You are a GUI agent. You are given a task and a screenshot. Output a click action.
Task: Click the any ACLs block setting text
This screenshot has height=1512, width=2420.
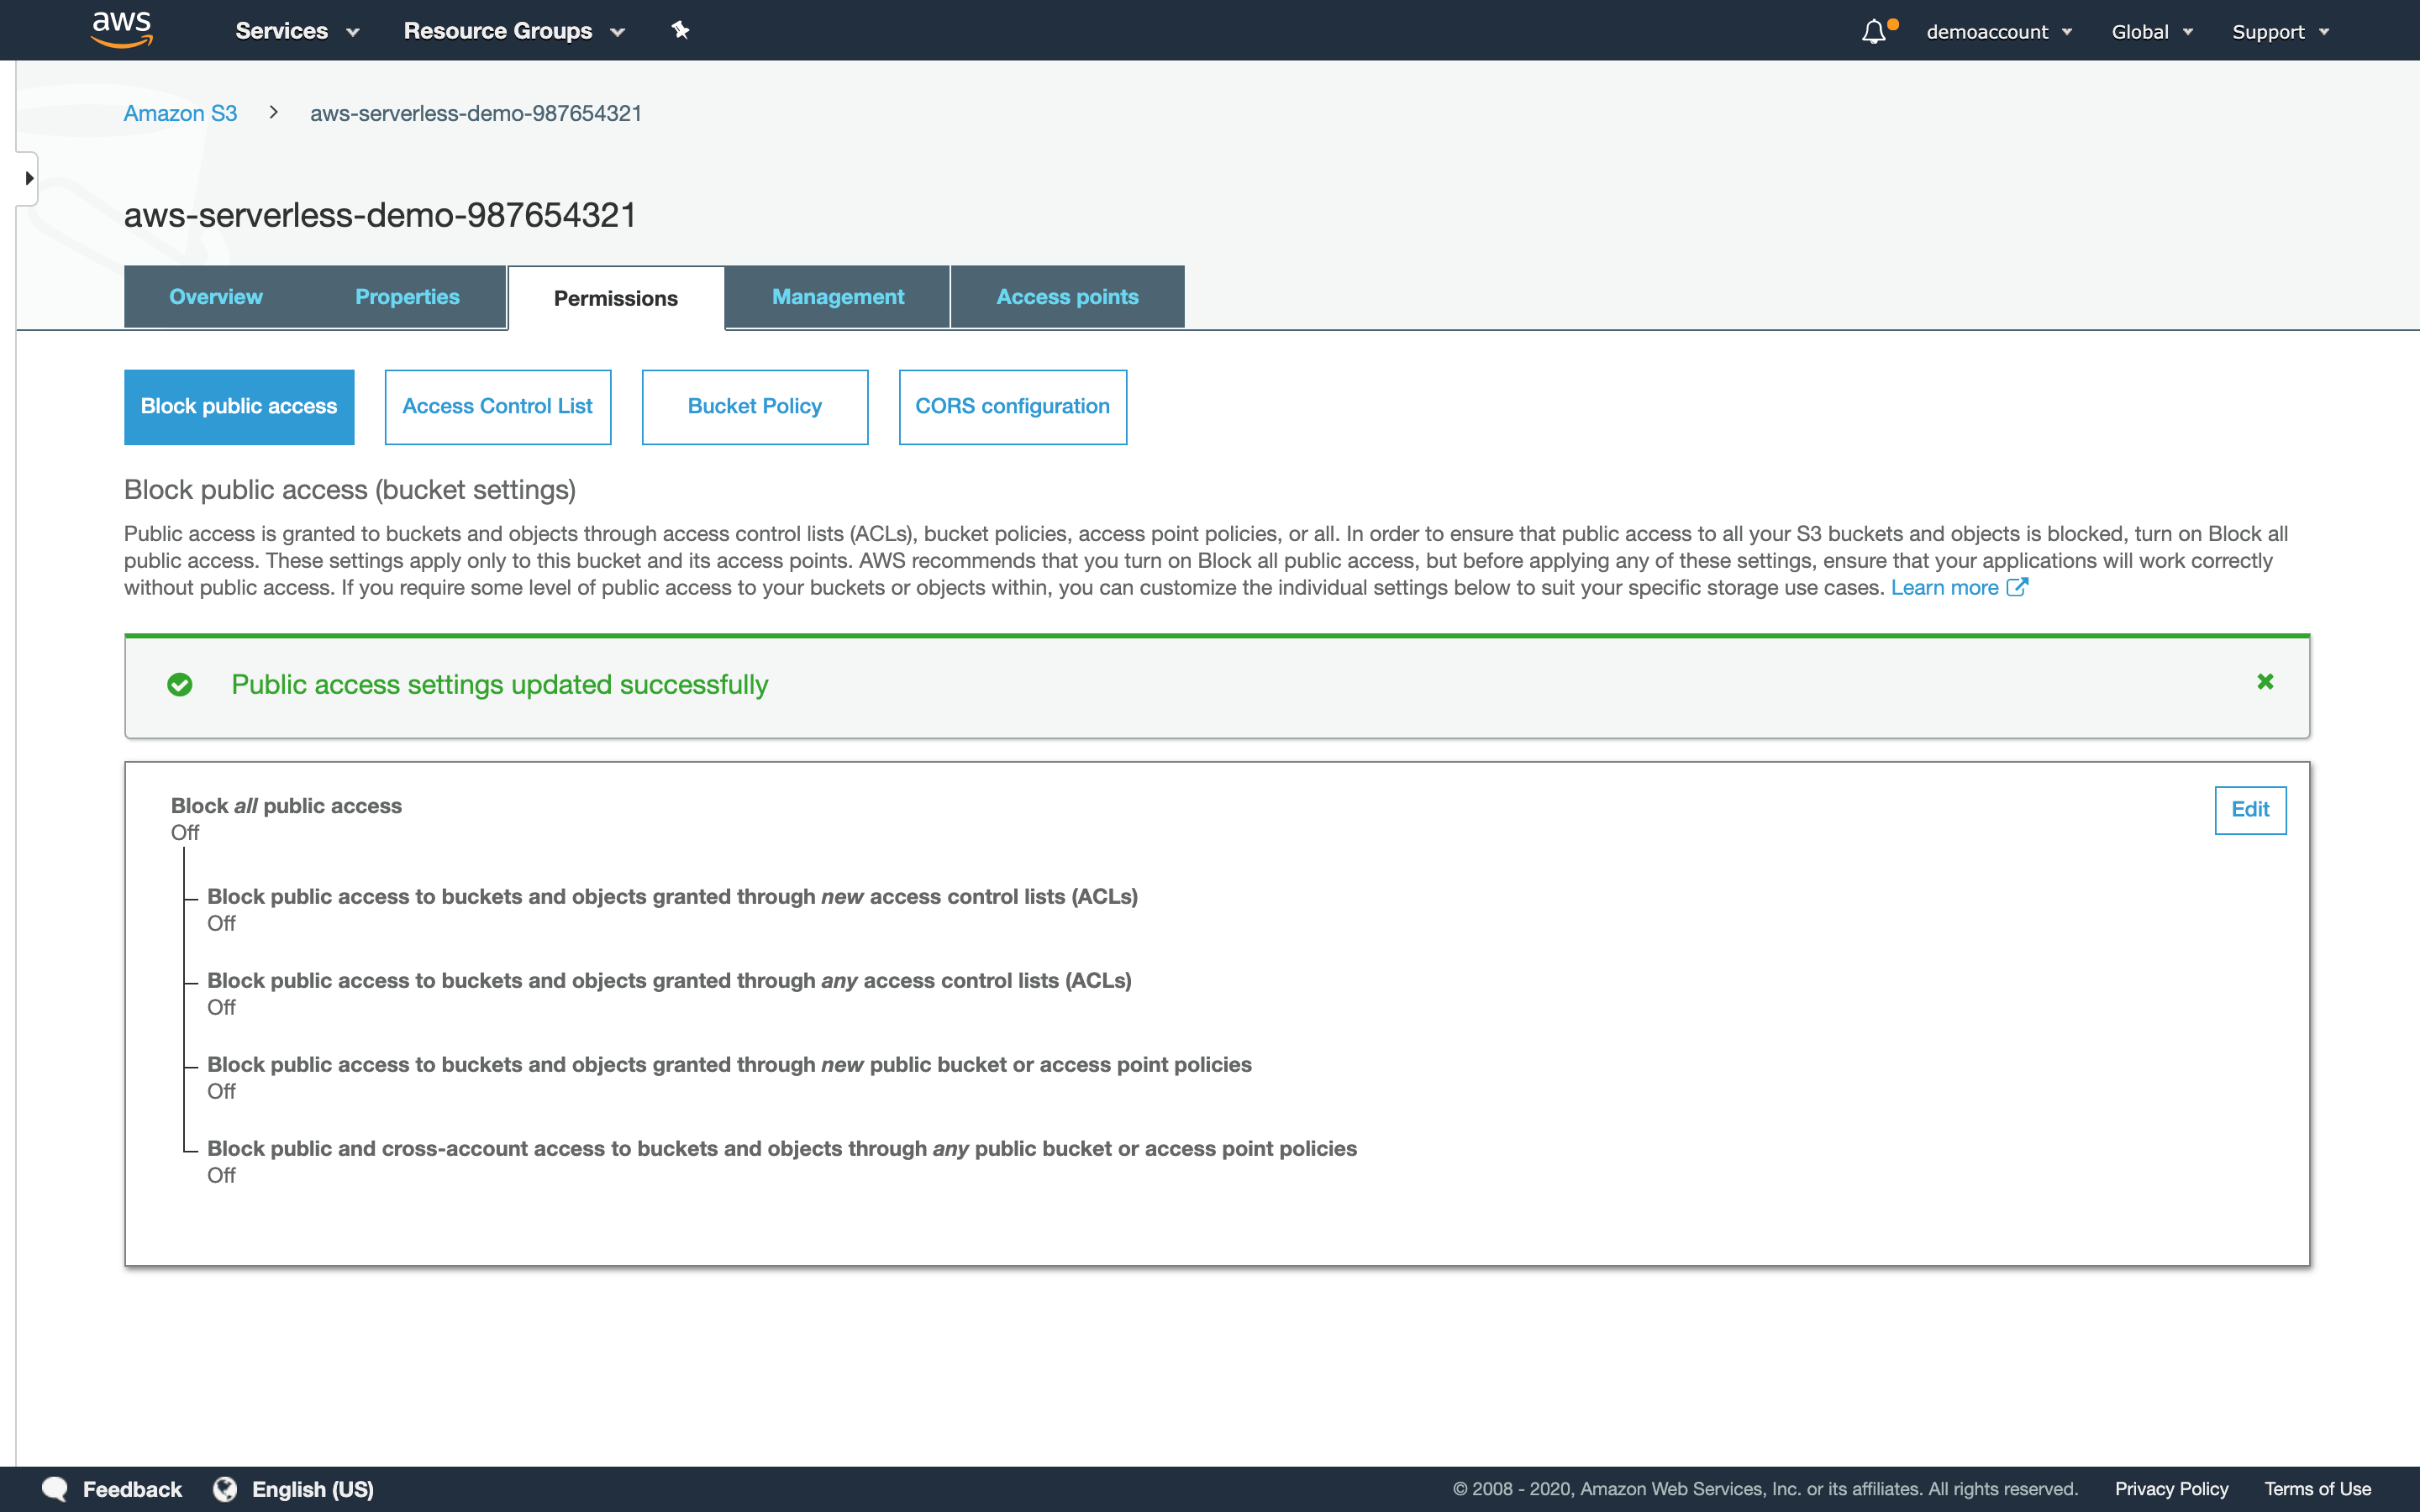pos(669,981)
